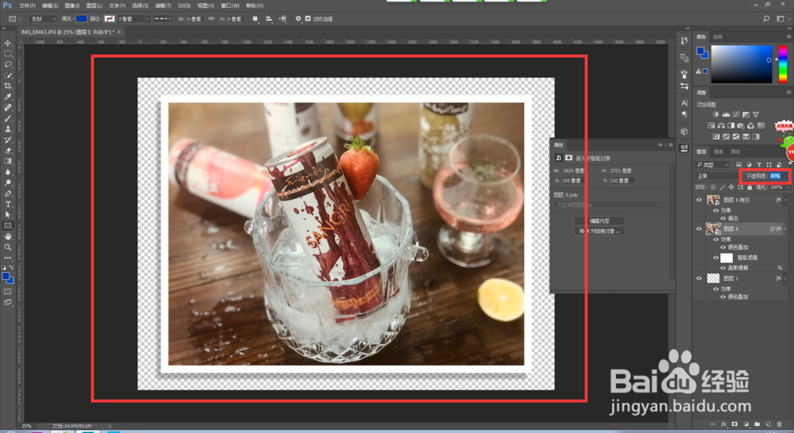The height and width of the screenshot is (433, 794).
Task: Select the Zoom tool
Action: [8, 247]
